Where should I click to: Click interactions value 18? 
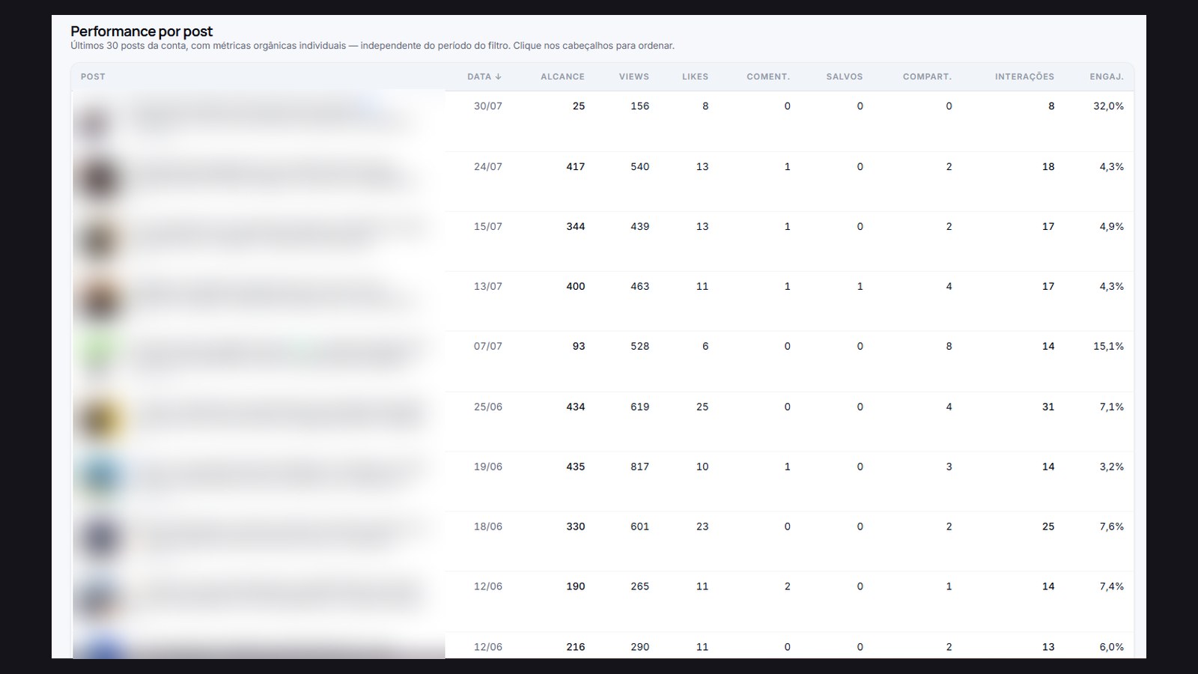(x=1048, y=166)
